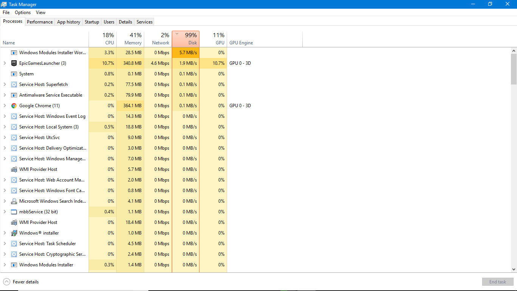Expand the Service Host: Superfetch row

(x=5, y=84)
